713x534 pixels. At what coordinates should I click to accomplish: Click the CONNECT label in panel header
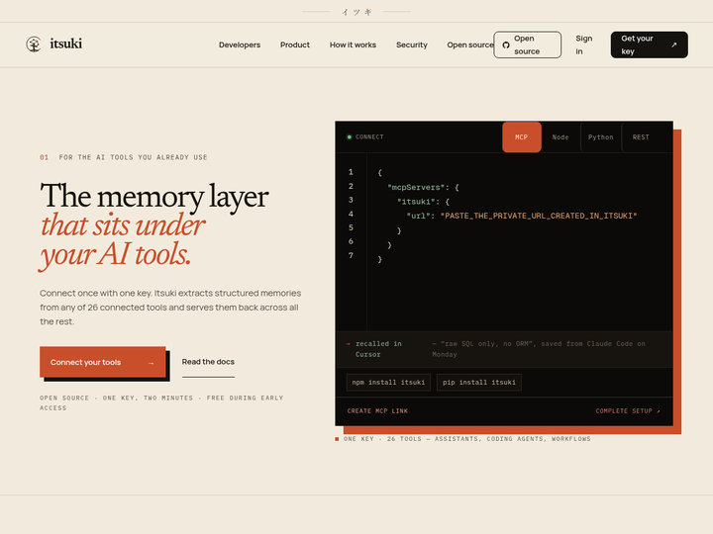[x=369, y=137]
